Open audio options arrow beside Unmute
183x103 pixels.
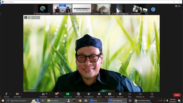click(10, 94)
